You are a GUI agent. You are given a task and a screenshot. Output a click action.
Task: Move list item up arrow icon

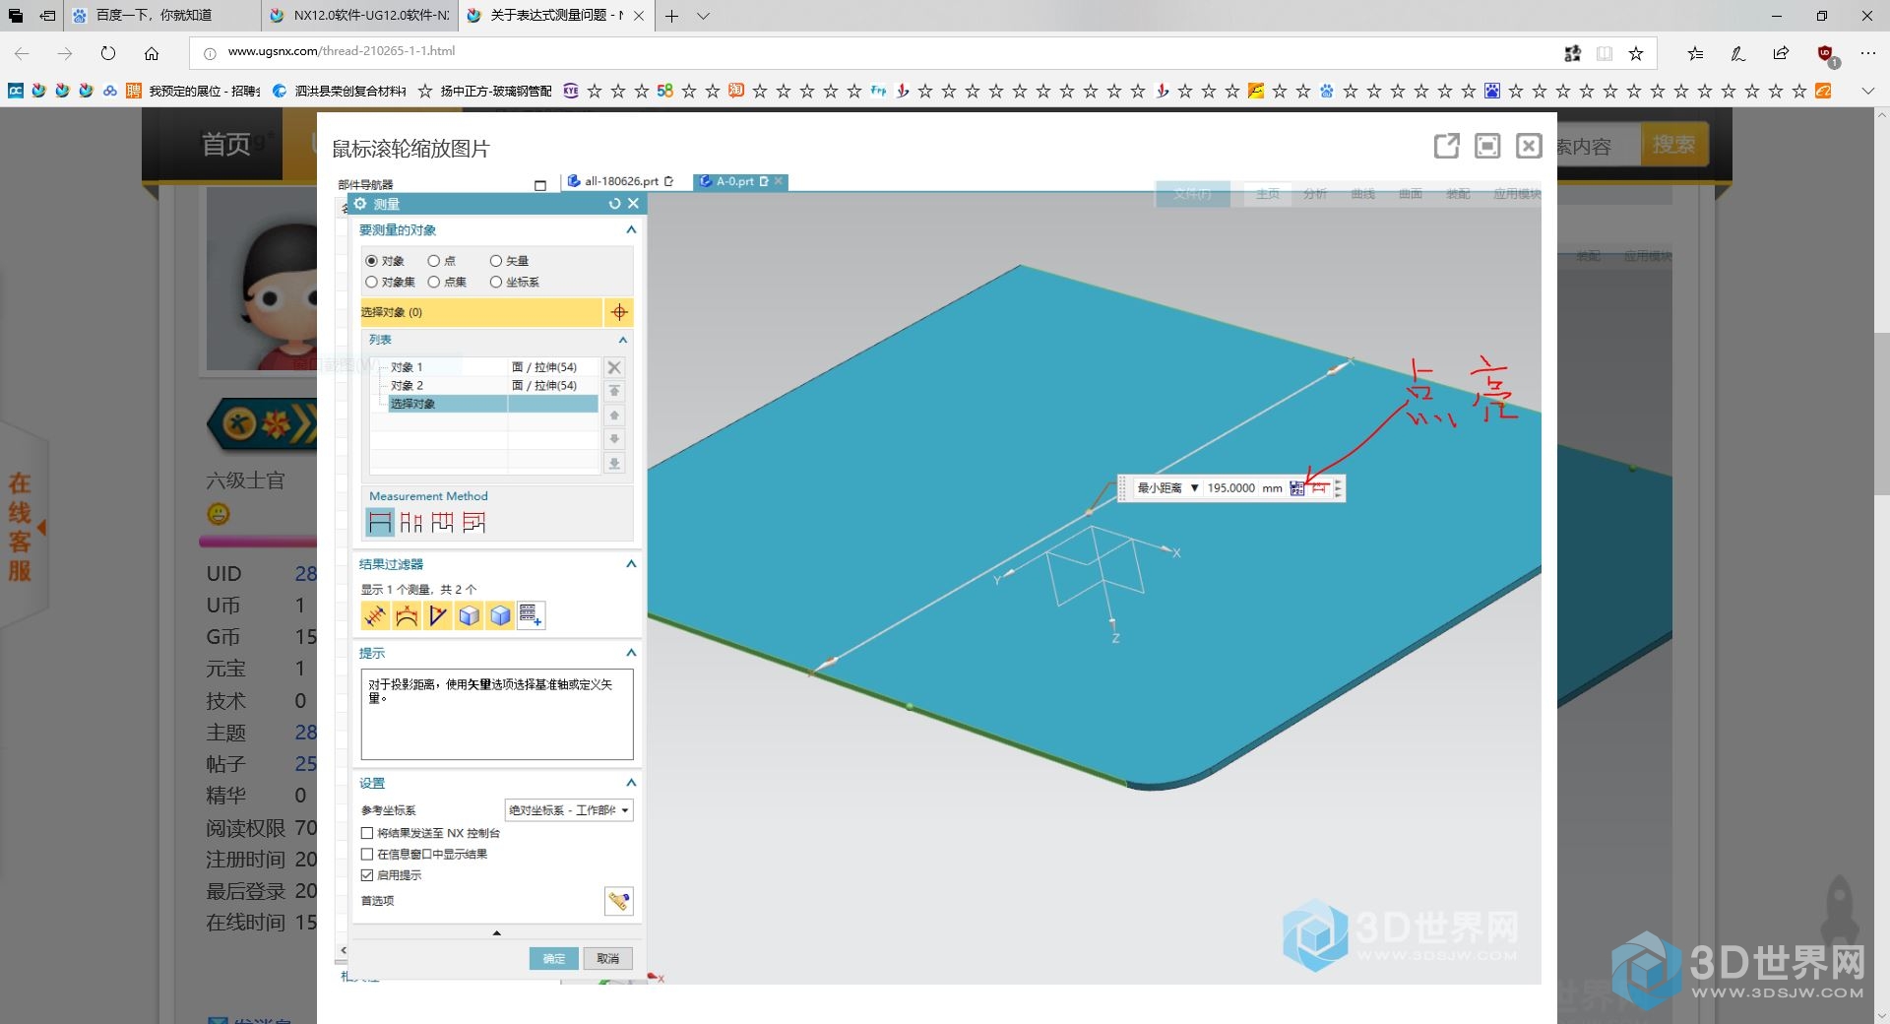tap(614, 415)
